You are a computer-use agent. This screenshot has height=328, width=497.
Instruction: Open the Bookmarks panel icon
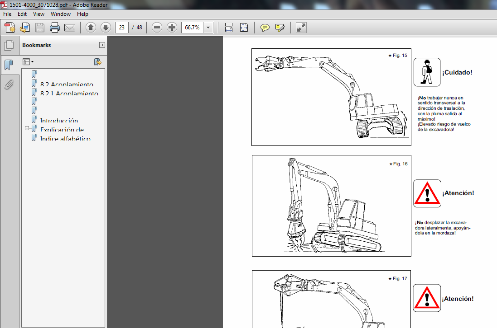[9, 65]
